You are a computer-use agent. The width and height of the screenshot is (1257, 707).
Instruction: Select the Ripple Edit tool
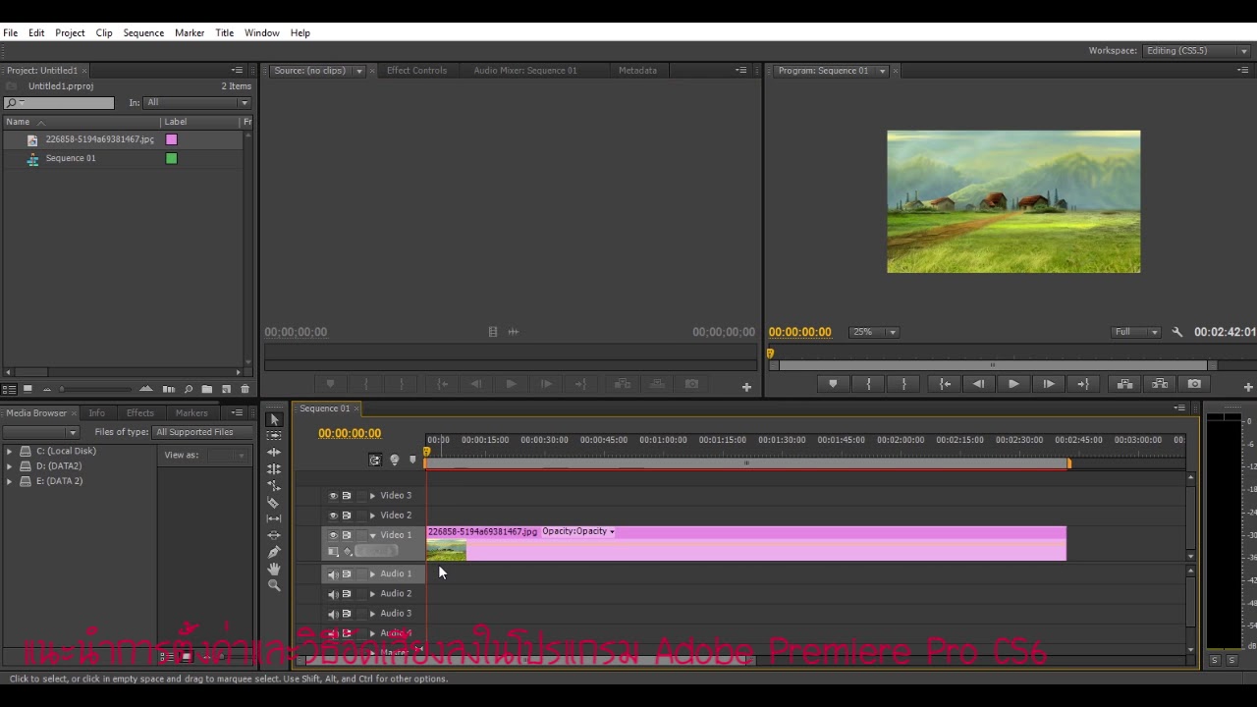tap(274, 453)
